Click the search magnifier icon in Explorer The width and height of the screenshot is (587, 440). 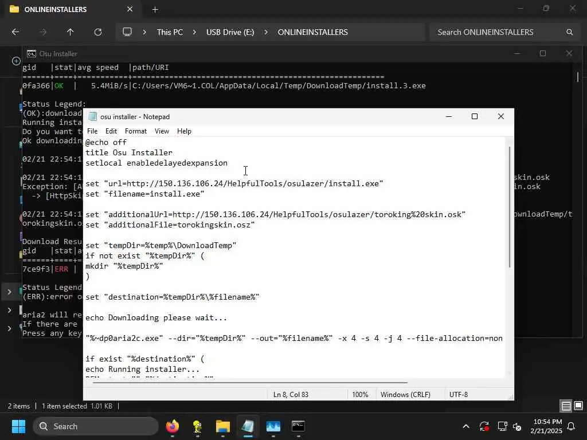pos(569,32)
